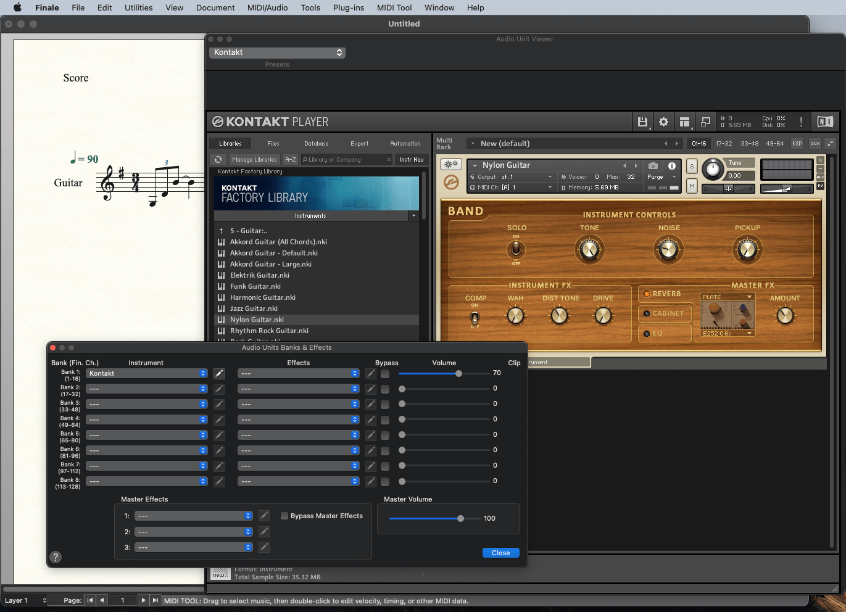Open the MIDI Tool menu
Image resolution: width=846 pixels, height=612 pixels.
394,7
